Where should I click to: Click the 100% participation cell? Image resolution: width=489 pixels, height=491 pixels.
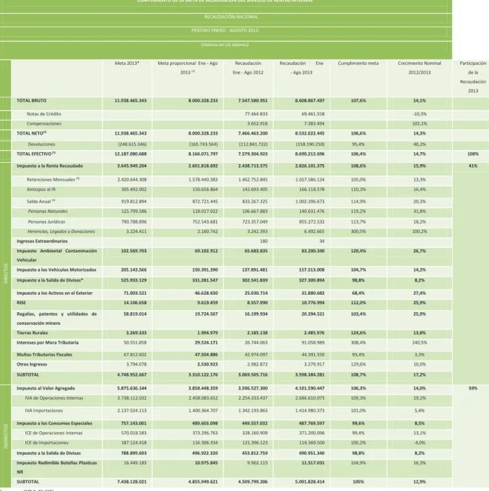click(x=473, y=154)
